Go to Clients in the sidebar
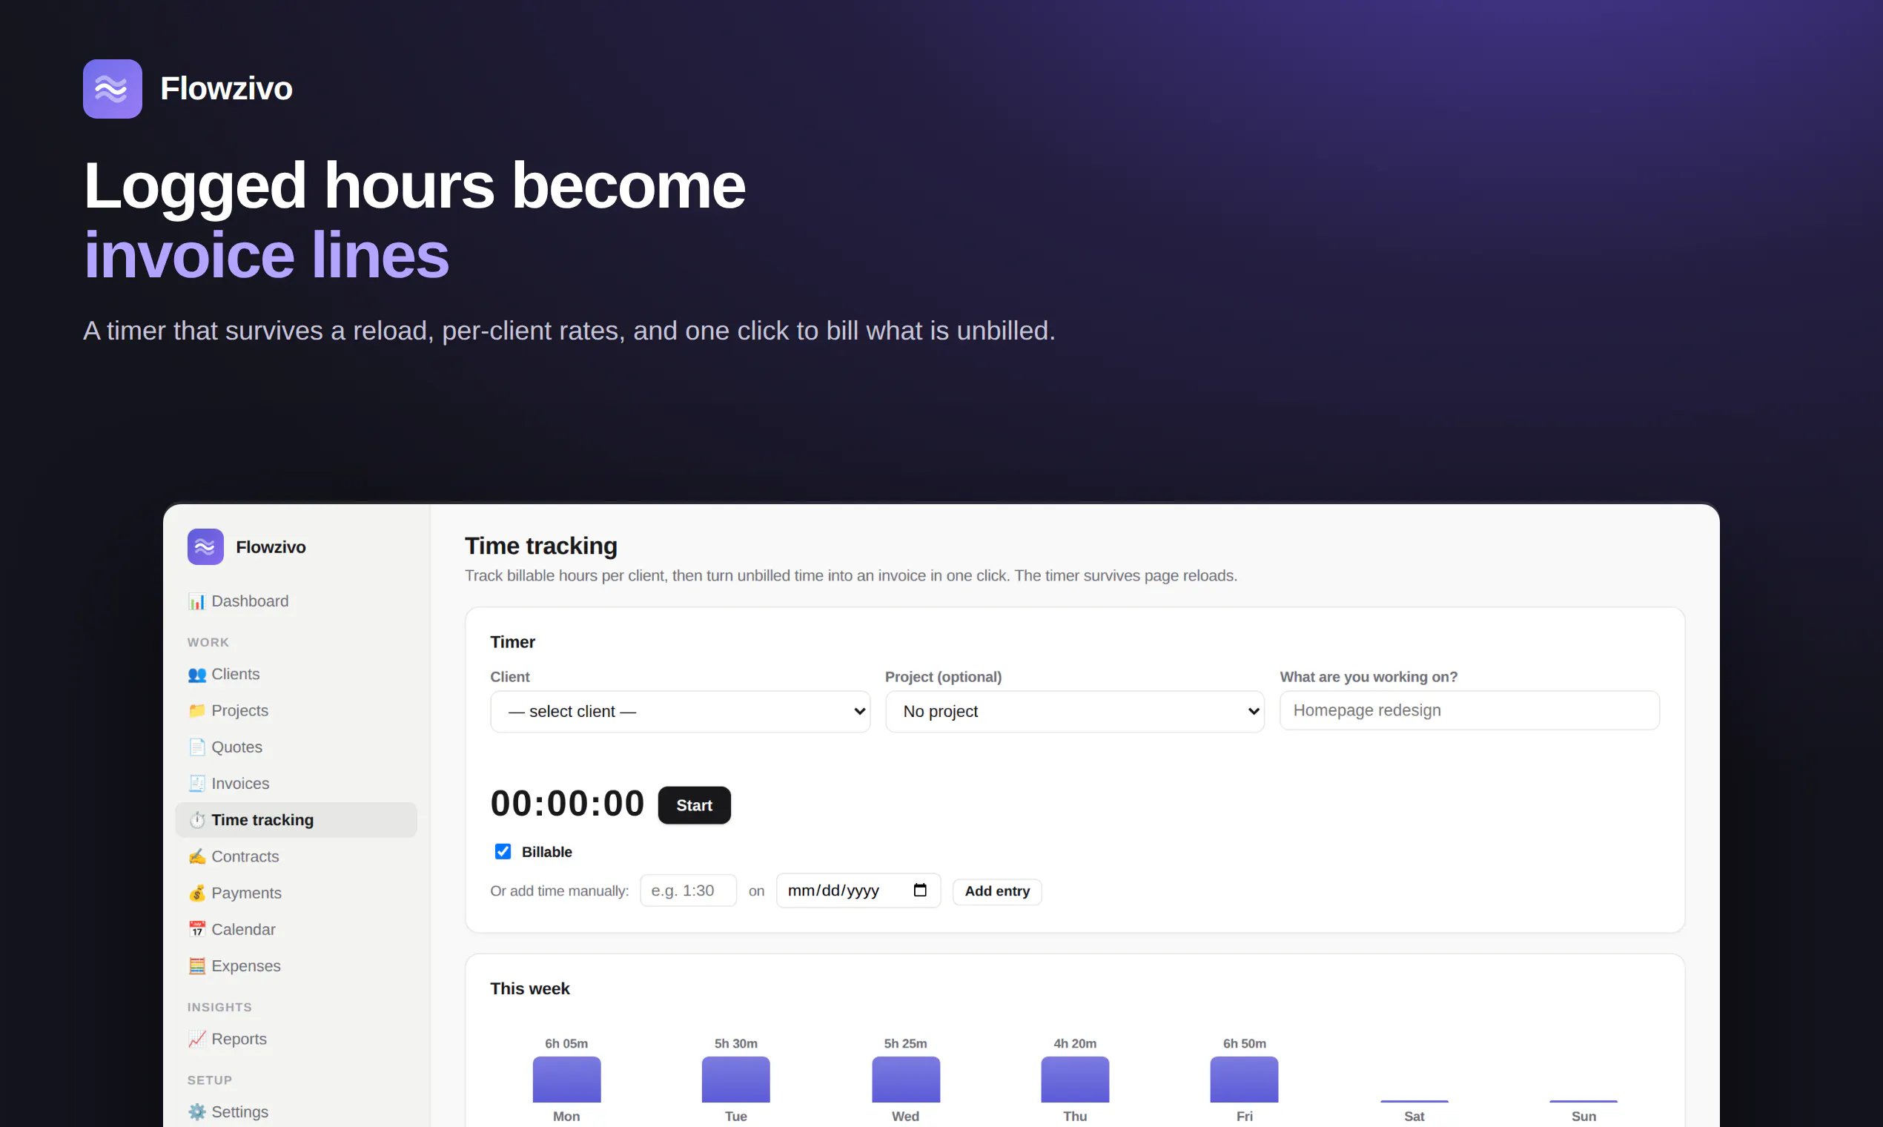1883x1127 pixels. (x=296, y=675)
